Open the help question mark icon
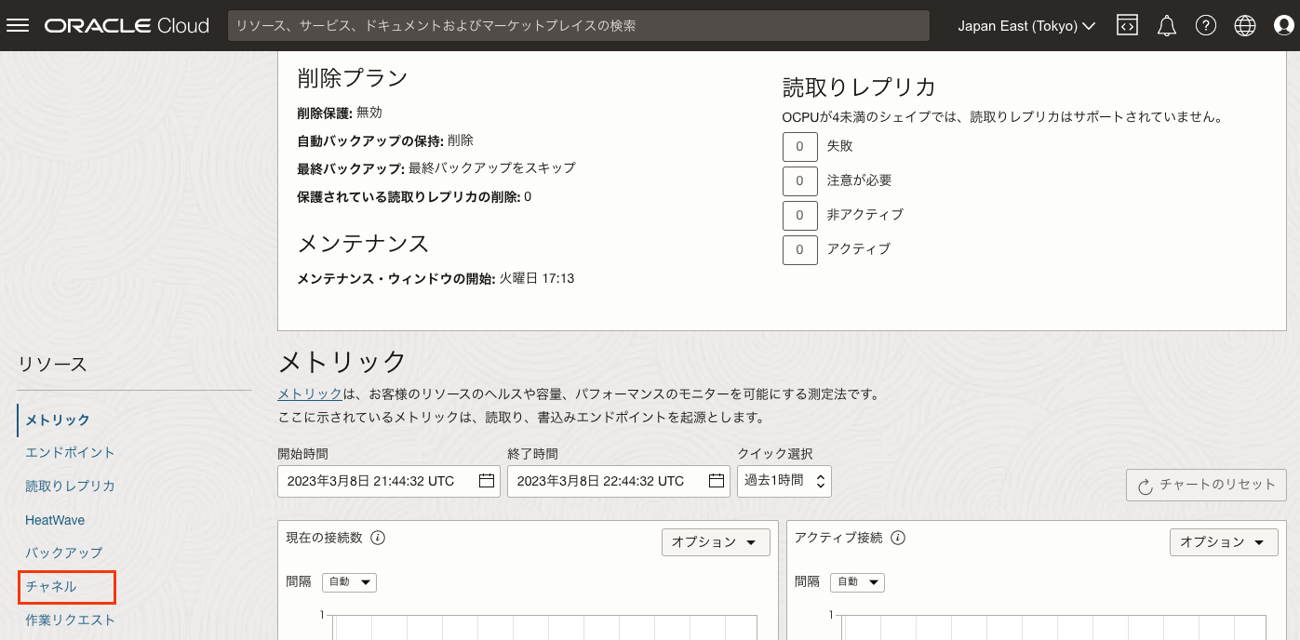Screen dimensions: 1300x640 click(1206, 26)
